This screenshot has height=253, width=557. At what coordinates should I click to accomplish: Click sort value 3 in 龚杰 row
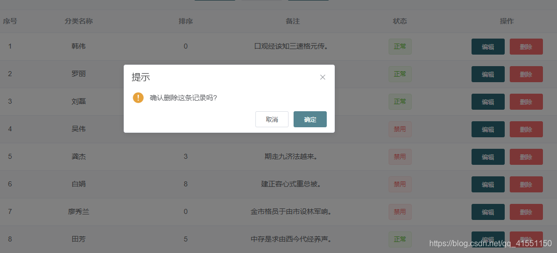[x=186, y=157]
